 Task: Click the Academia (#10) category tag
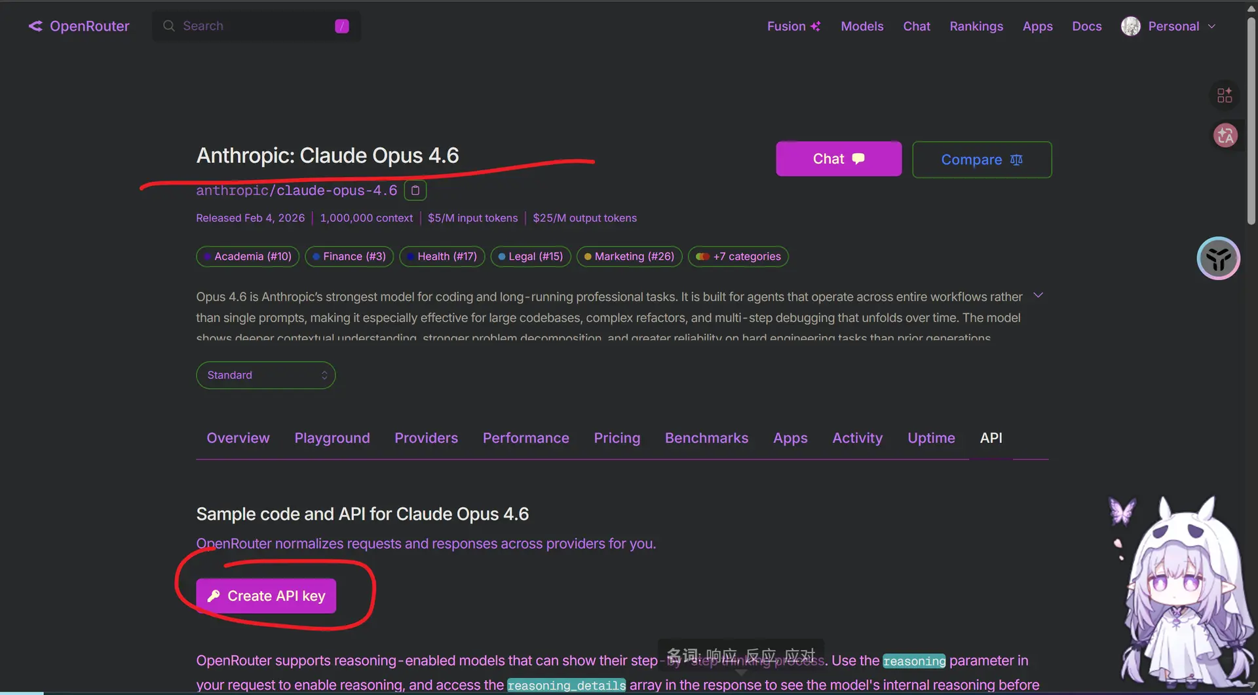[248, 257]
